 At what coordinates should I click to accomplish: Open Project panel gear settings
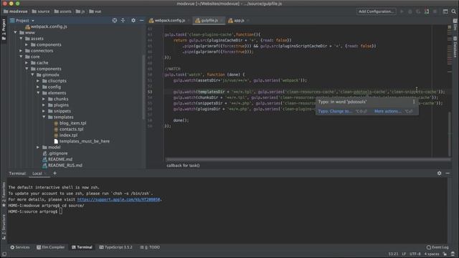(133, 21)
